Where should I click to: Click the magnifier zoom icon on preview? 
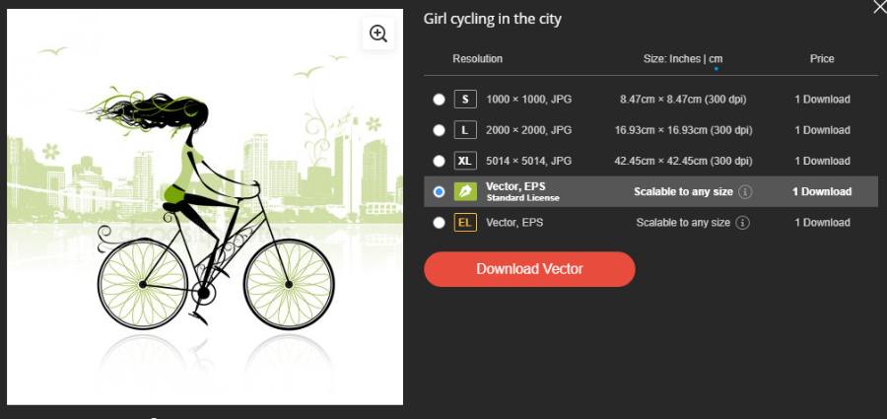tap(377, 34)
